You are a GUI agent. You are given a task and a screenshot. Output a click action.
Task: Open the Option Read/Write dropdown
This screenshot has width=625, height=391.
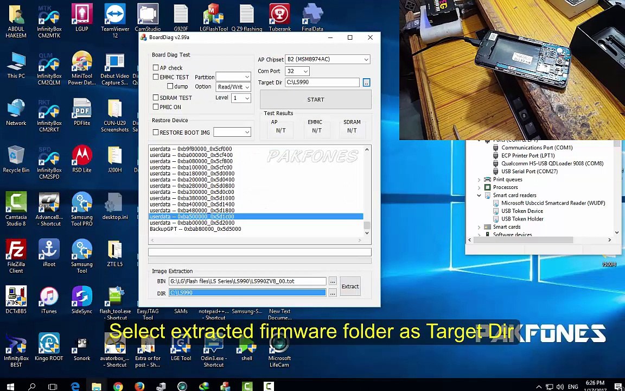point(233,86)
